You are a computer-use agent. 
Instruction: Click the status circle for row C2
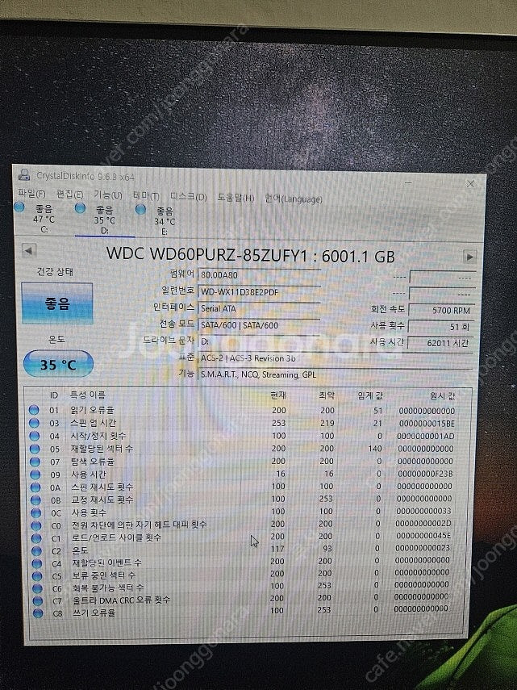pyautogui.click(x=37, y=550)
